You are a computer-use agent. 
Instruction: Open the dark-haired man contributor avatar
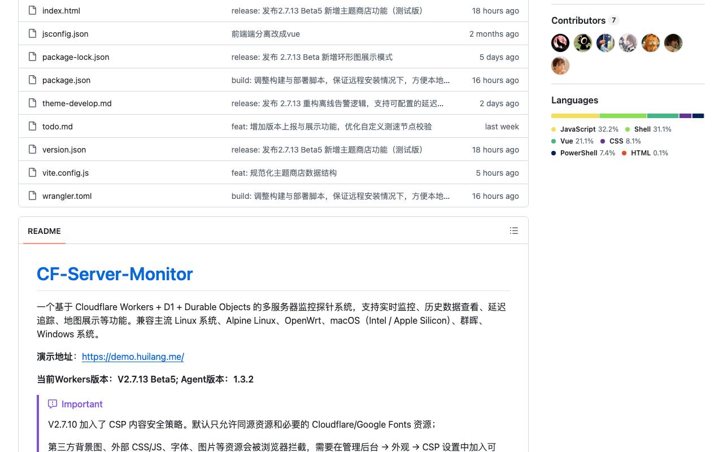pos(673,43)
